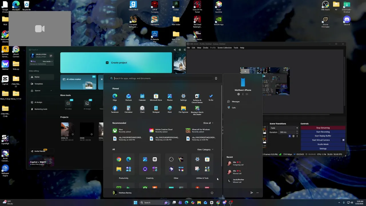
Task: Open the Scene Collection menu in OBS
Action: click(x=224, y=48)
